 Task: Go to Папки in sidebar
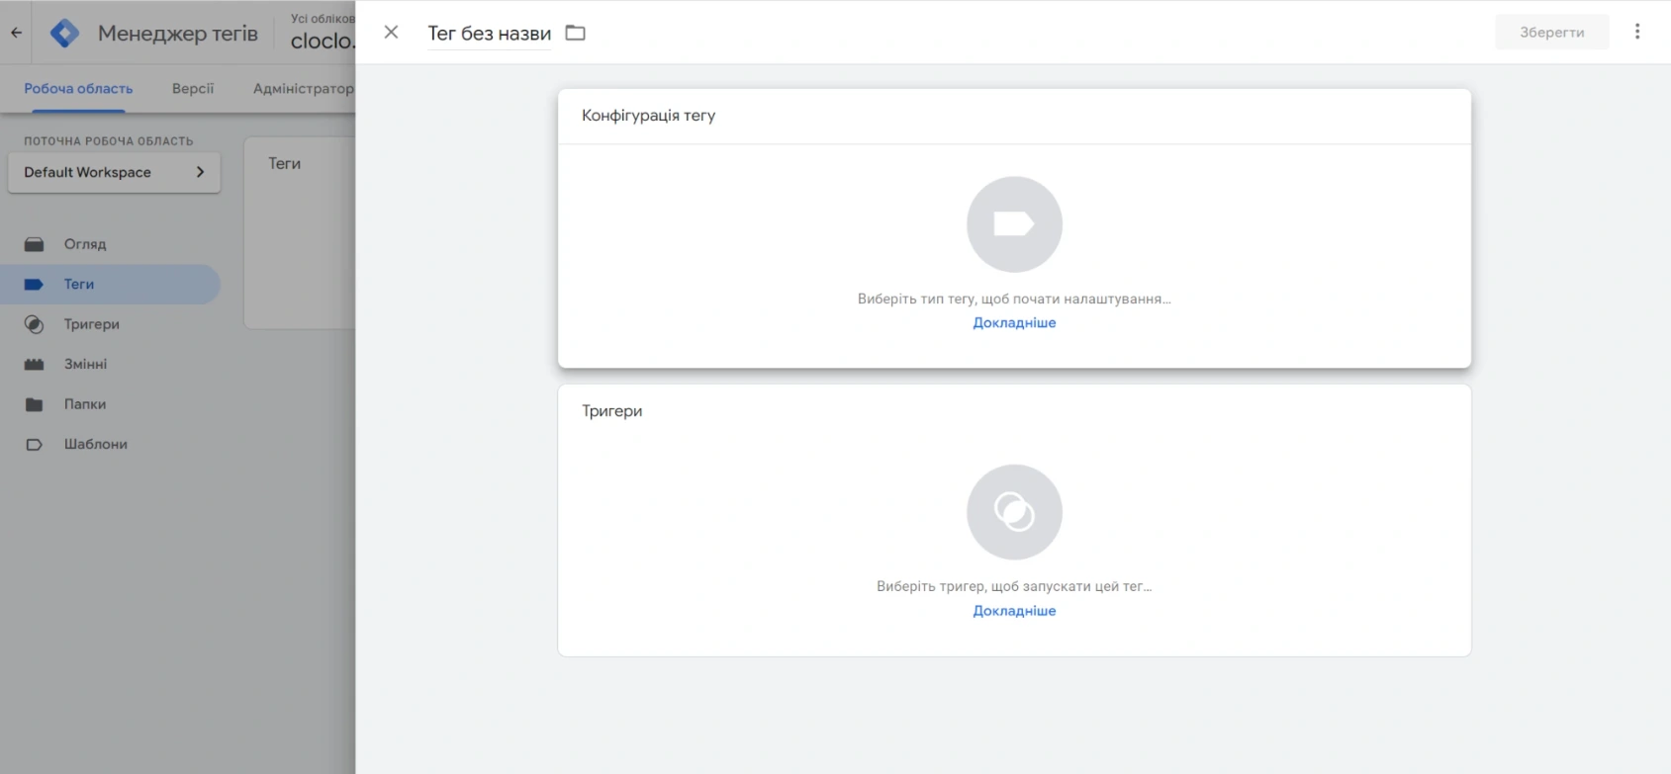tap(85, 404)
